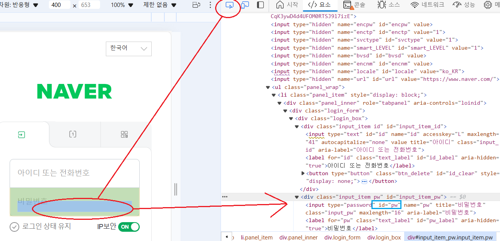Click the div.panel_inner breadcrumb

pyautogui.click(x=299, y=238)
